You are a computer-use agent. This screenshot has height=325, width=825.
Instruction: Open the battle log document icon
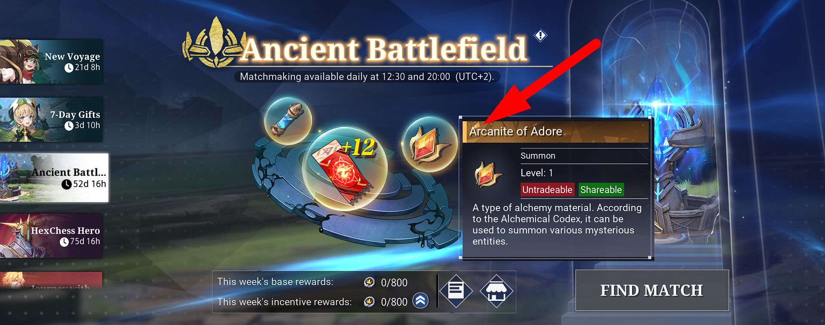(x=456, y=291)
